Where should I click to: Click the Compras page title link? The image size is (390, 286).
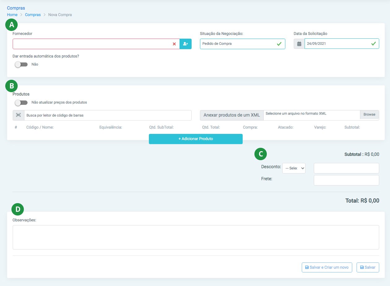[x=16, y=8]
